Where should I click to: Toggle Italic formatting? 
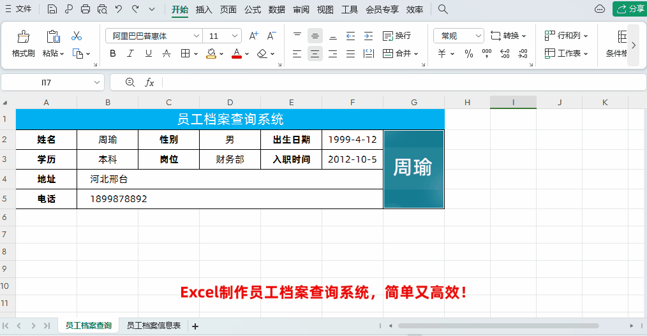(x=130, y=54)
